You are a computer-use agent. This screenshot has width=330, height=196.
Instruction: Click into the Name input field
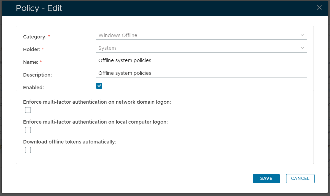[201, 60]
